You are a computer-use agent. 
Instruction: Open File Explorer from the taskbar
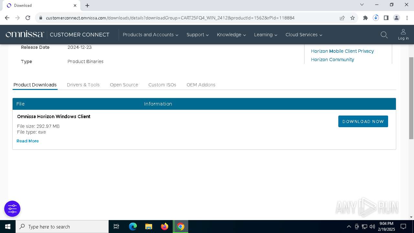coord(149,227)
